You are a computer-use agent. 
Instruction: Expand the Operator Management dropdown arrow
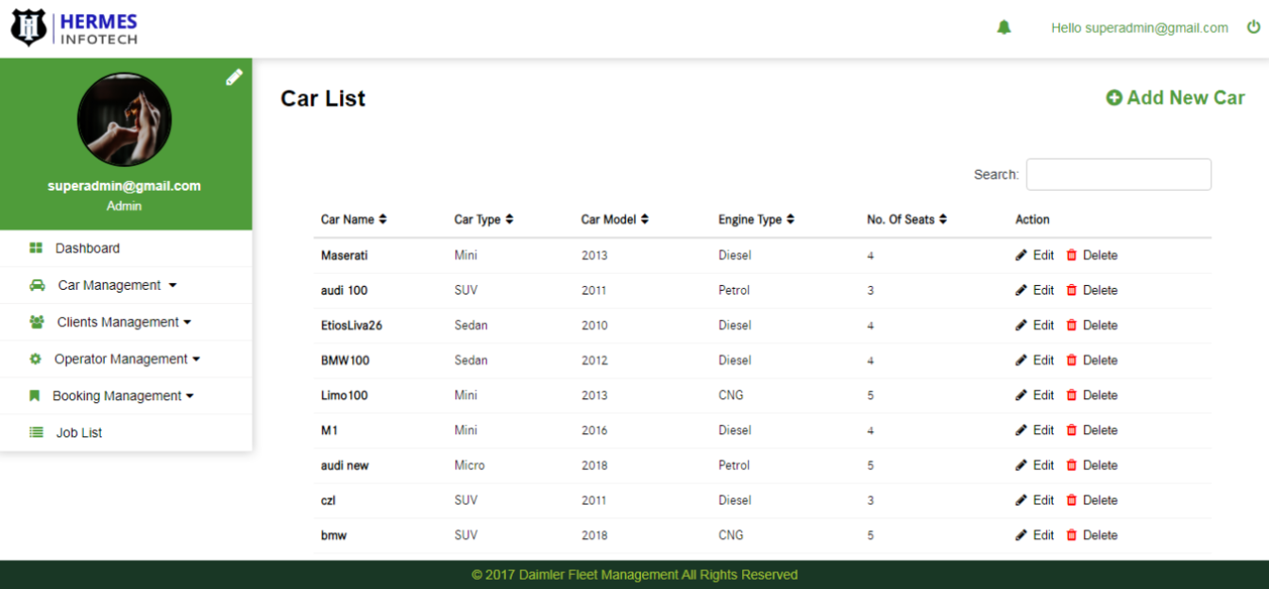(196, 359)
